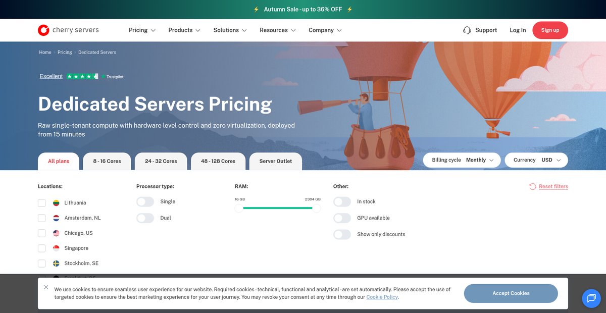The height and width of the screenshot is (313, 606).
Task: Expand the Products menu
Action: click(184, 30)
